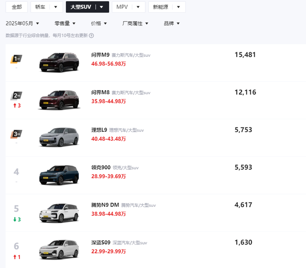Switch to the 轿车 tab

click(x=40, y=7)
